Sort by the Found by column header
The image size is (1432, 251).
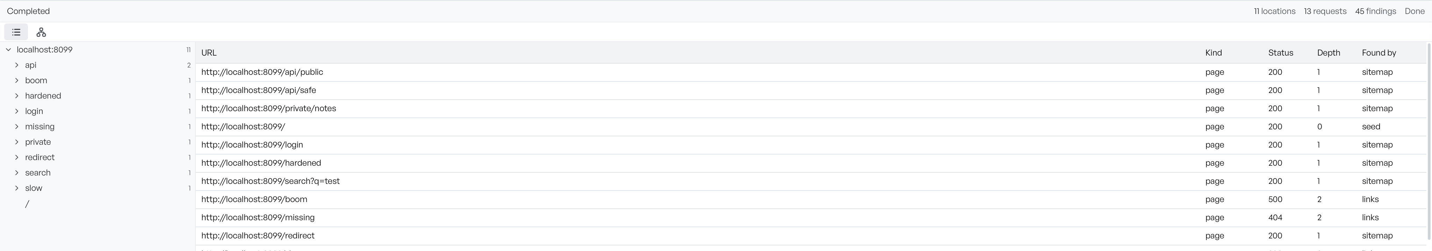1379,53
